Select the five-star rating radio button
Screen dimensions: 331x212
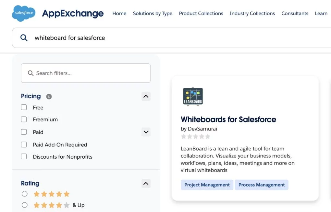click(x=24, y=194)
